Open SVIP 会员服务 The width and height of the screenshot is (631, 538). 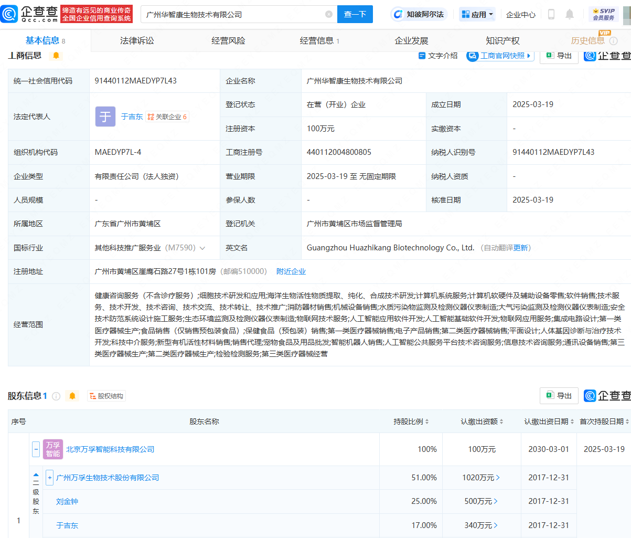click(x=604, y=14)
